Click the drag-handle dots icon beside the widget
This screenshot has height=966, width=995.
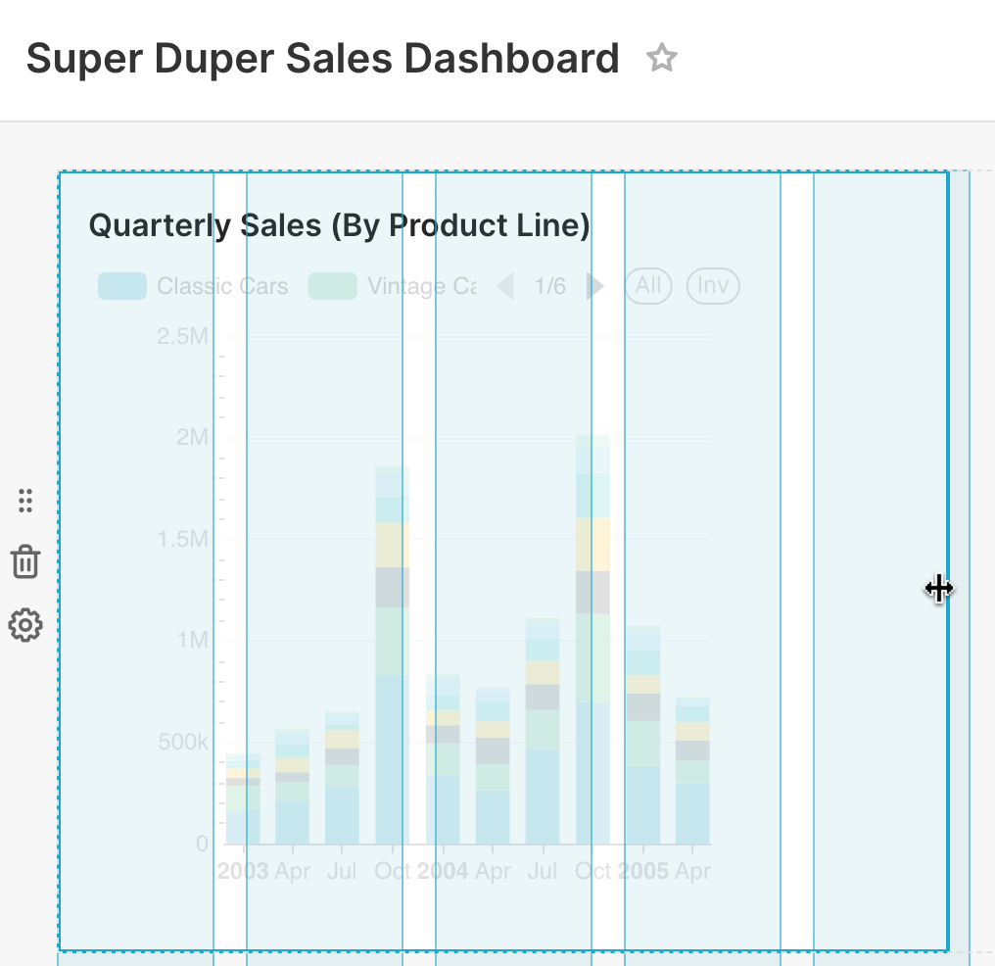point(24,500)
